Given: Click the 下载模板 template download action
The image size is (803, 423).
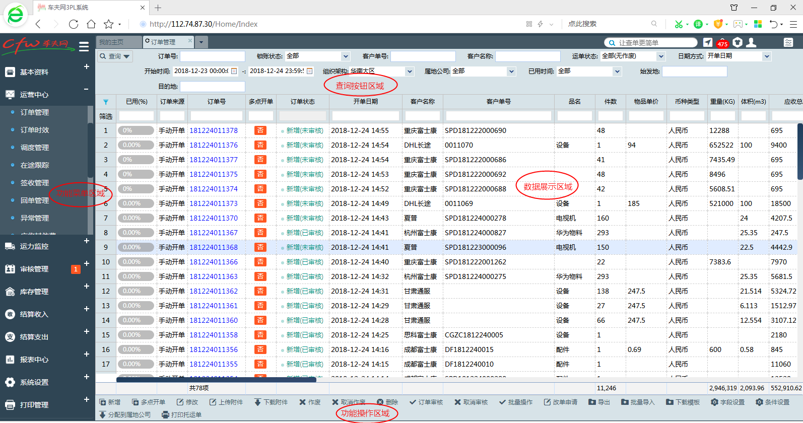Looking at the screenshot, I should (683, 402).
